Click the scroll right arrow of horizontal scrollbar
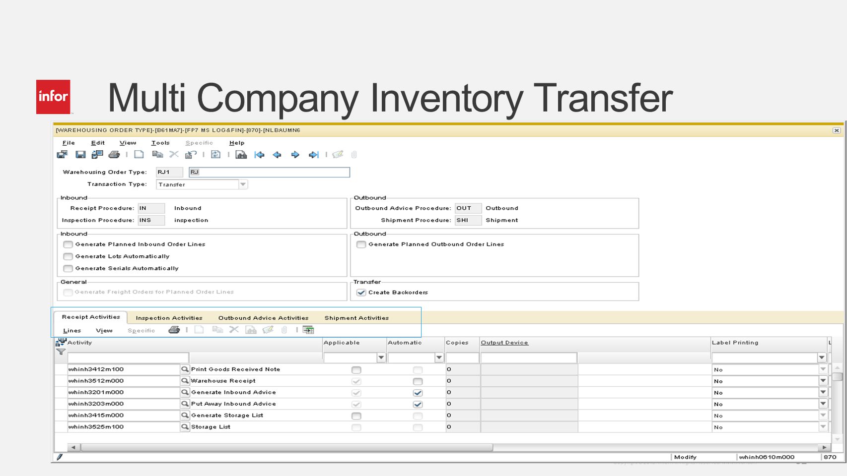The image size is (847, 476). [x=824, y=447]
